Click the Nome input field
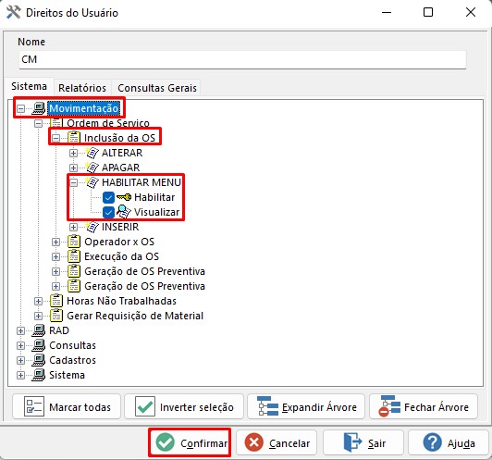This screenshot has width=492, height=460. coord(242,59)
